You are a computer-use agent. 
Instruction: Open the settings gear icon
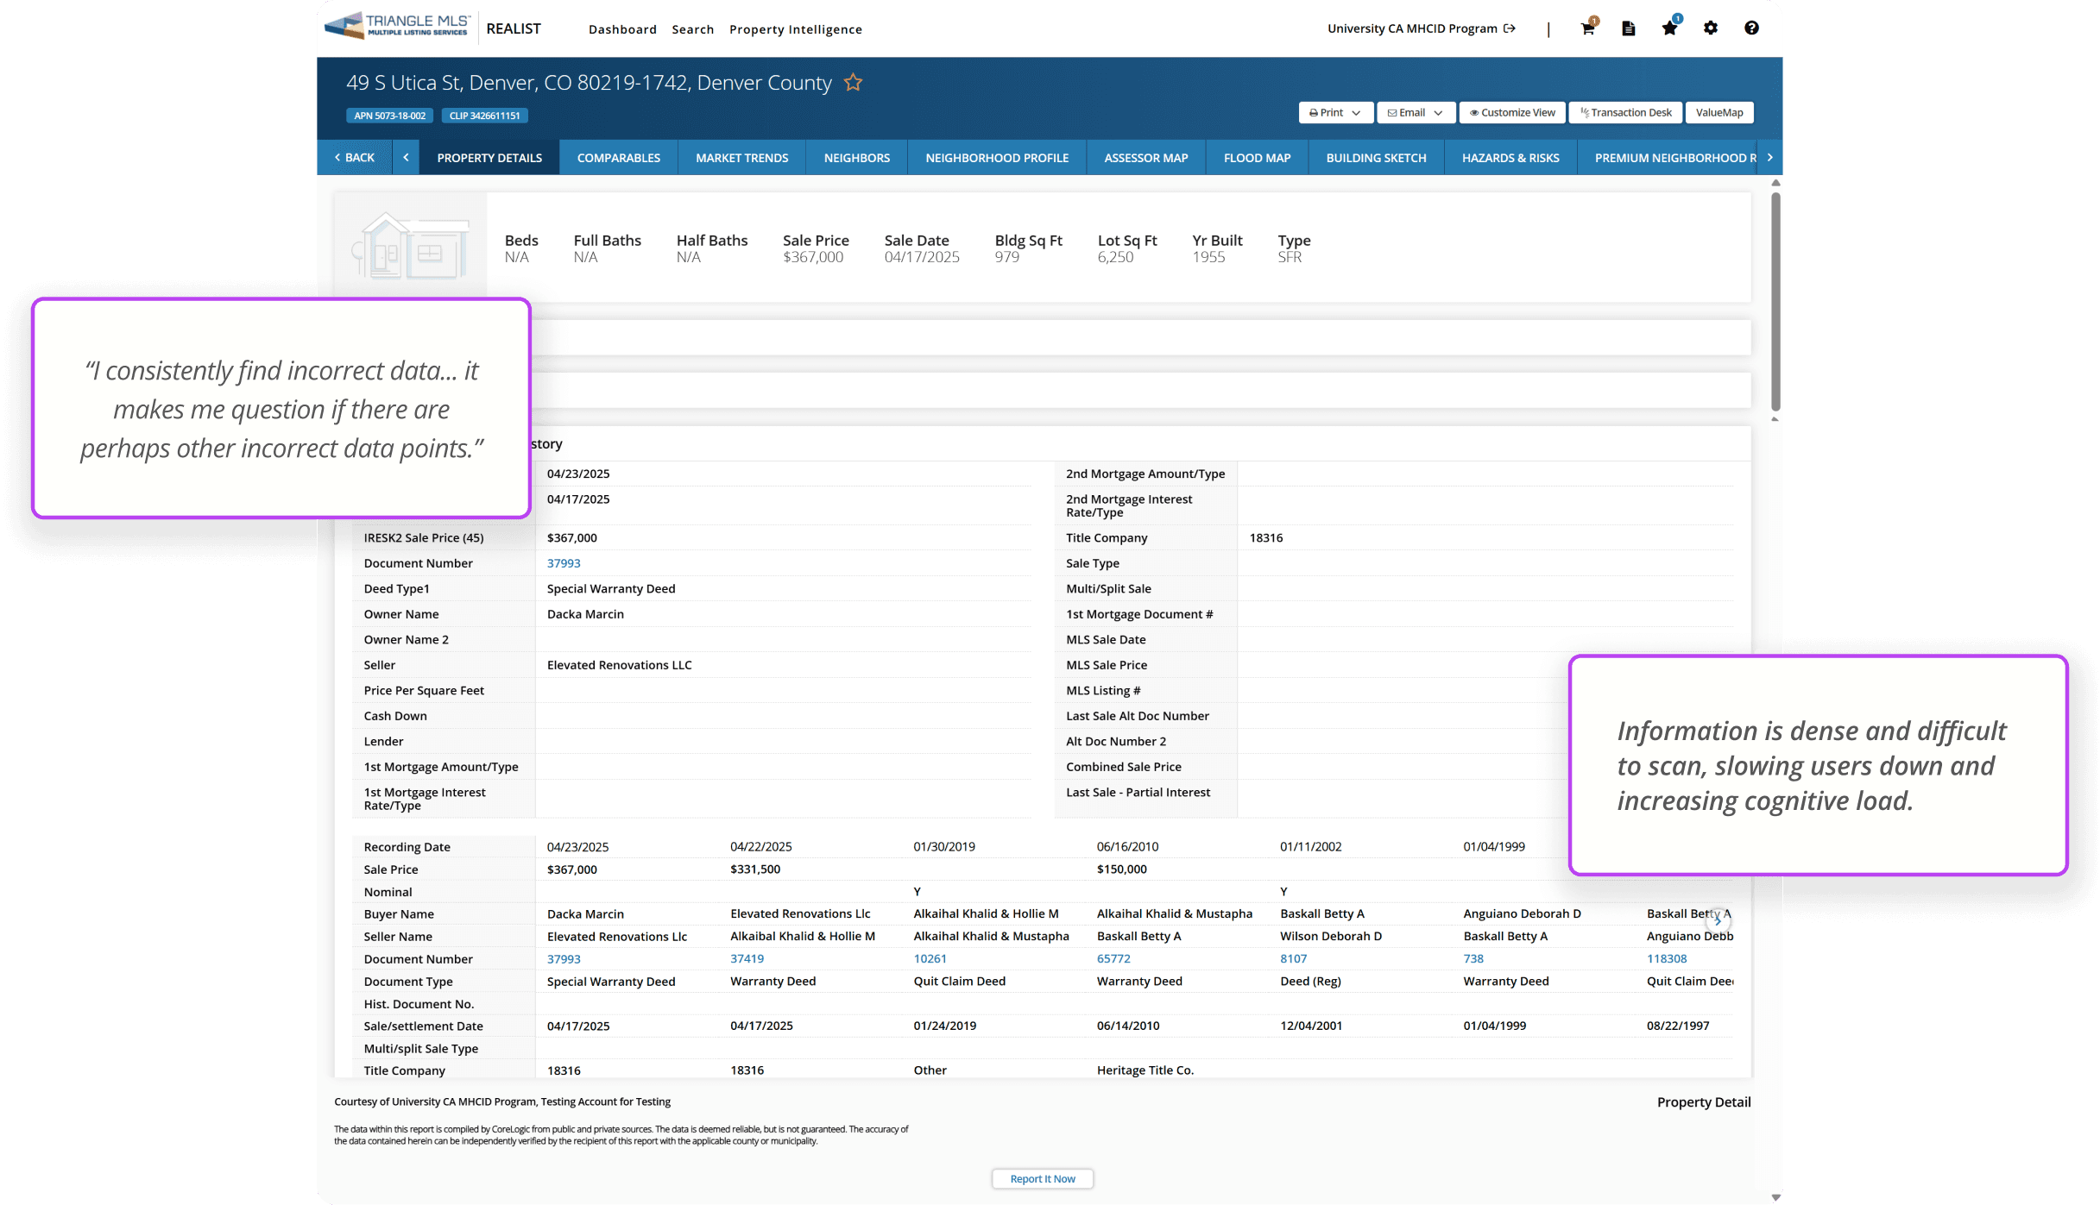coord(1711,28)
